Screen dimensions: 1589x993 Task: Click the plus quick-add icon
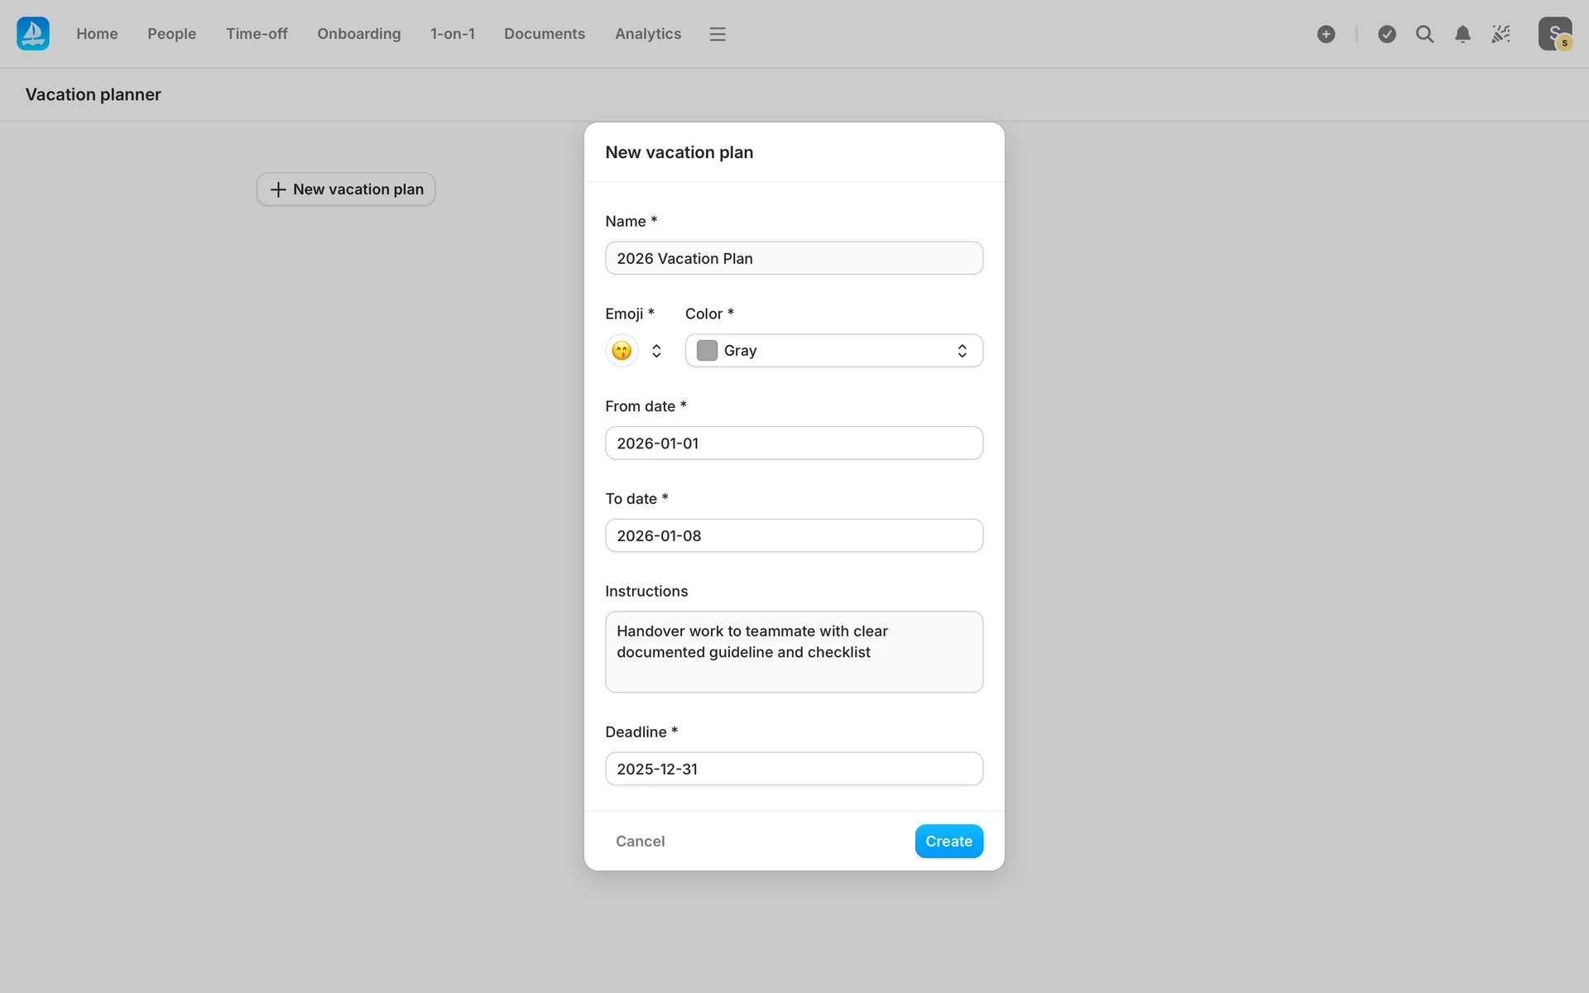coord(1326,34)
